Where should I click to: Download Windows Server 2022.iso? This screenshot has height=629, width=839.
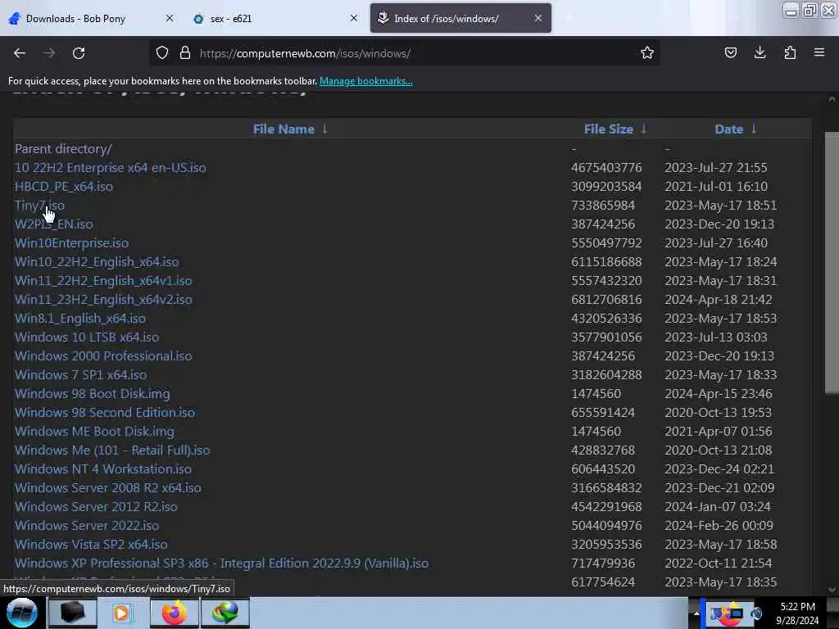[x=87, y=525]
